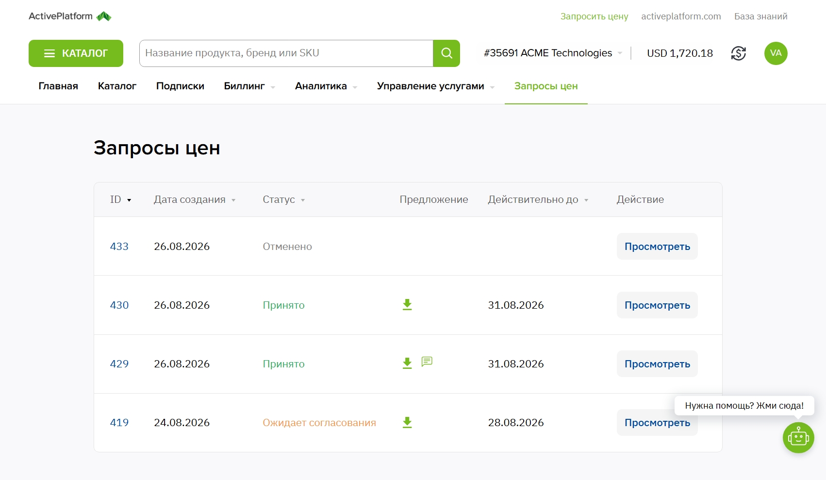The height and width of the screenshot is (480, 826).
Task: Click the Ожидает согласования status
Action: tap(319, 422)
